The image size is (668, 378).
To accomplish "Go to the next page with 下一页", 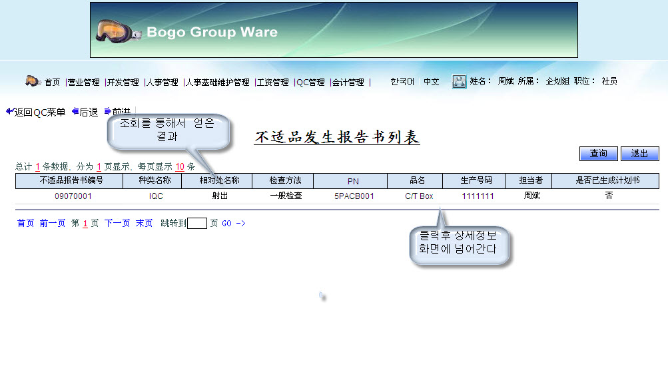I will [x=117, y=223].
